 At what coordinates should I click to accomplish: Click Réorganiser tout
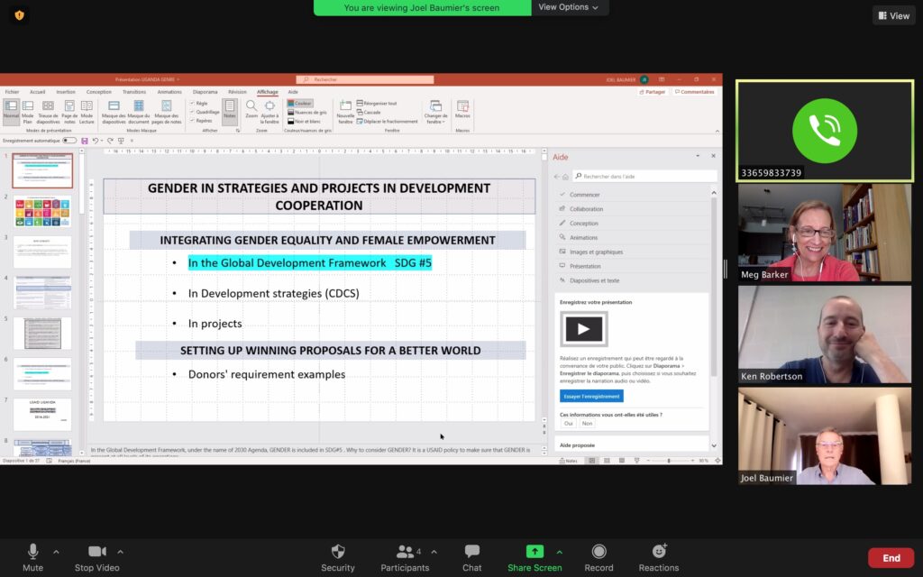(x=377, y=103)
